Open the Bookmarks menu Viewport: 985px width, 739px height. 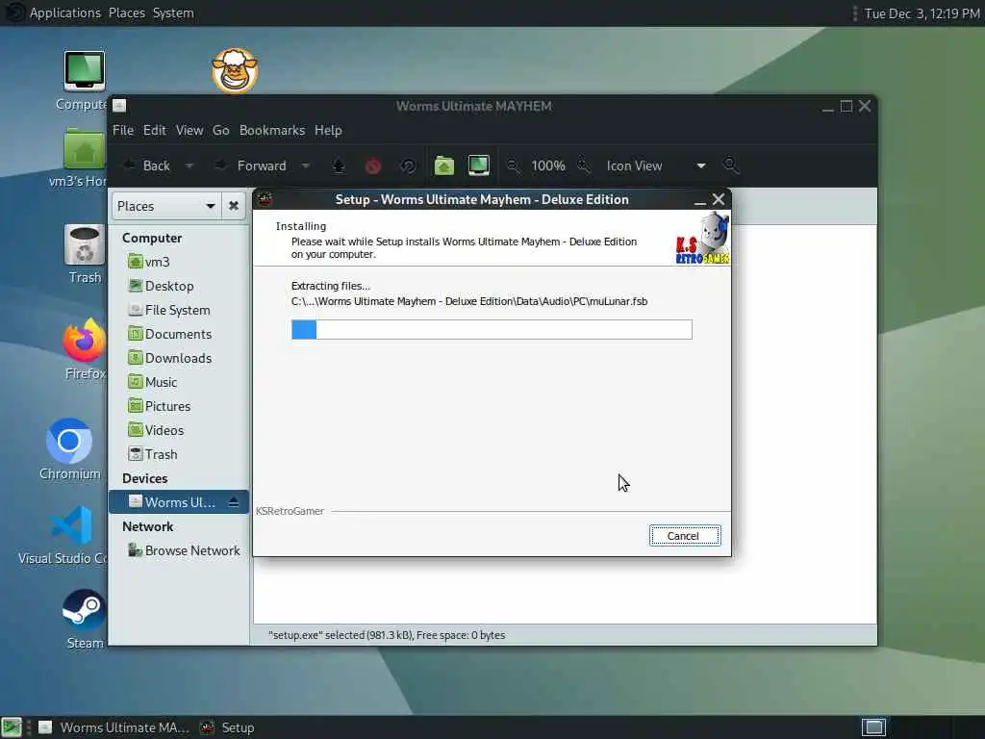coord(272,130)
